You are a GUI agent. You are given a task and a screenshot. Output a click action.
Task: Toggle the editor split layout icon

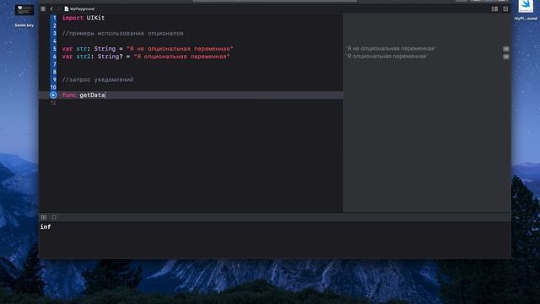click(494, 9)
